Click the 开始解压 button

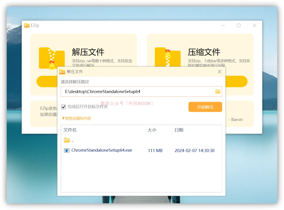click(205, 107)
